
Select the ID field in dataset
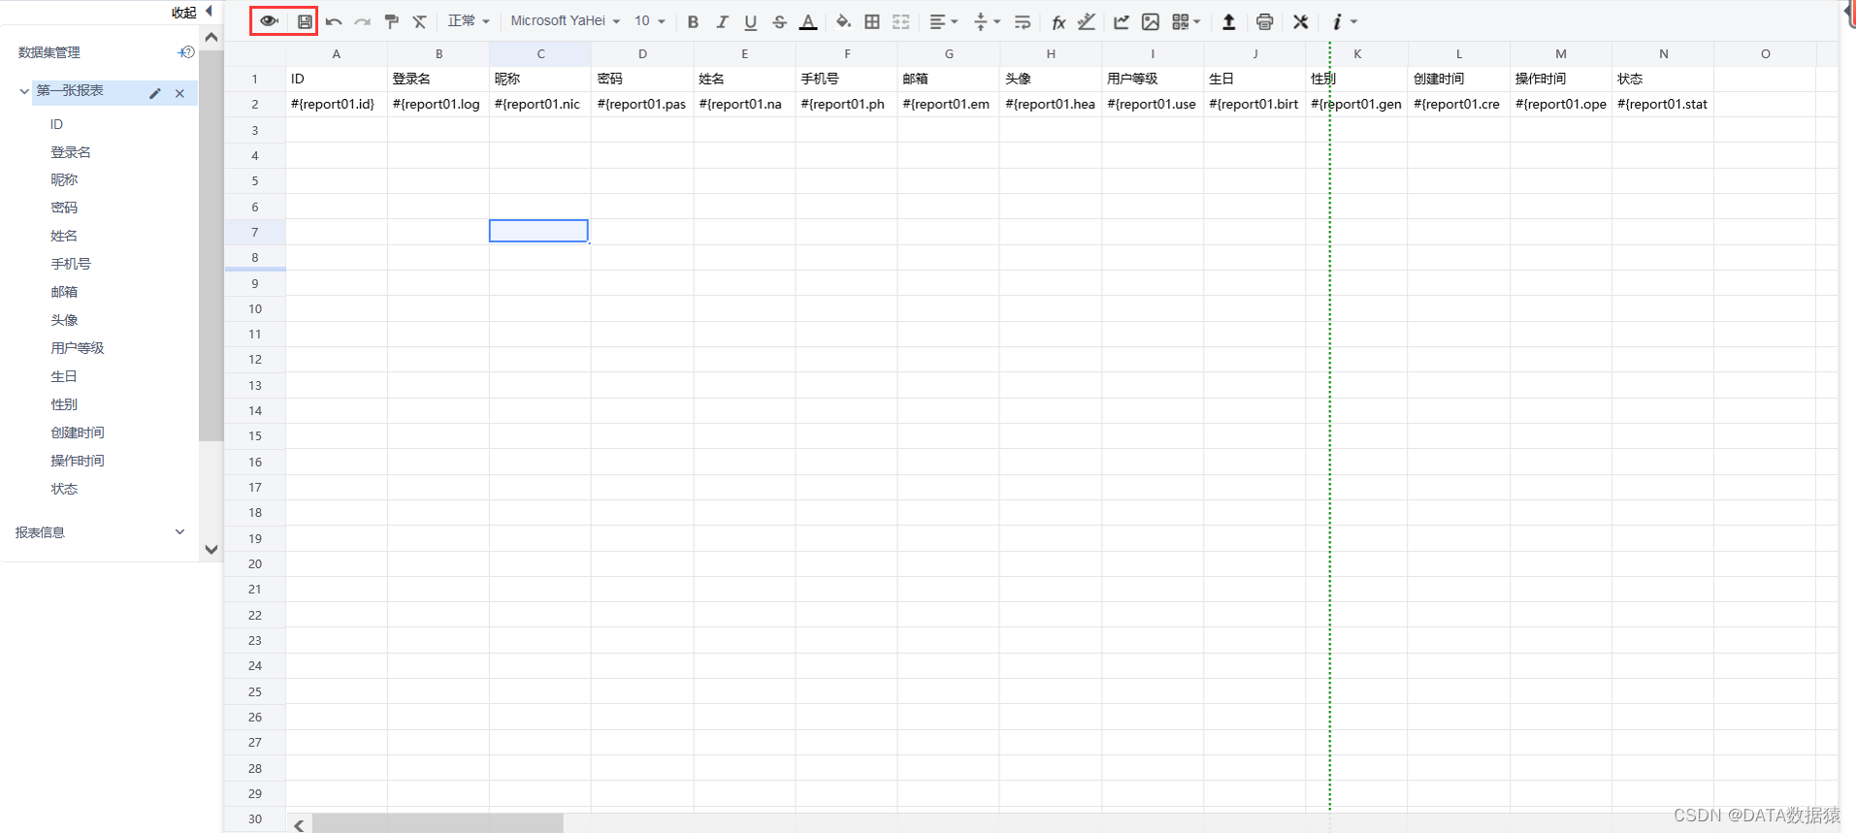click(x=56, y=124)
